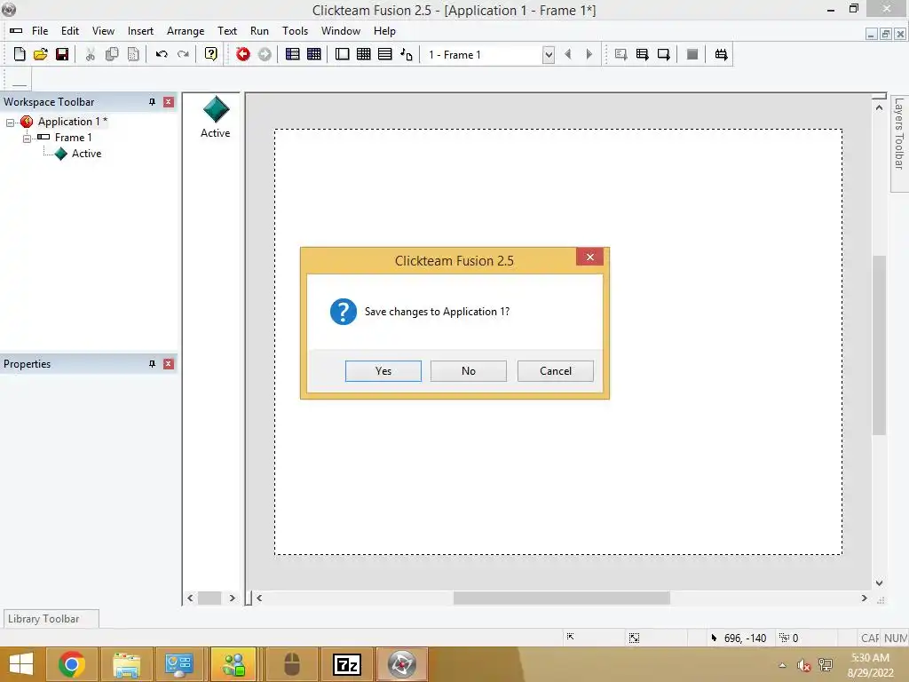Open Windows Start button
909x682 pixels.
tap(21, 664)
